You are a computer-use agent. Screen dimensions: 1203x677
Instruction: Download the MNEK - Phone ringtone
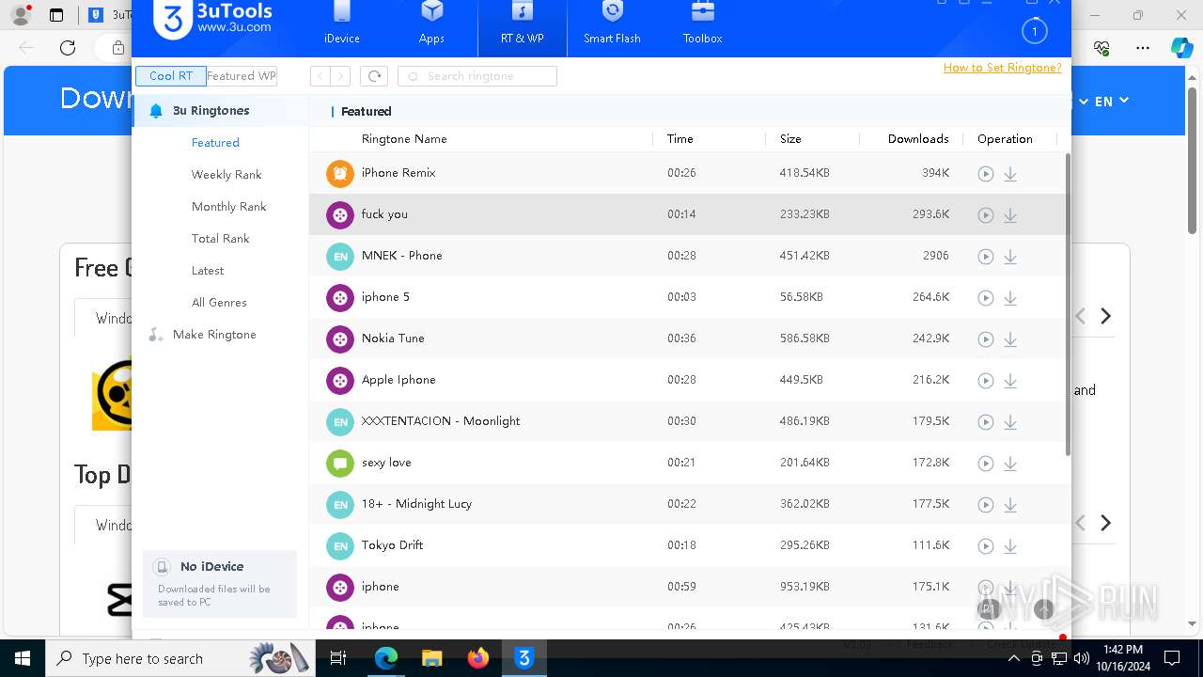point(1010,257)
